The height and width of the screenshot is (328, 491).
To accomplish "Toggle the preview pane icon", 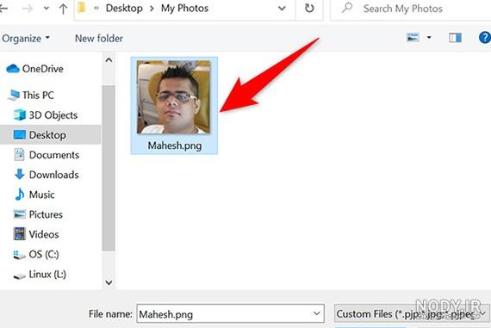I will (455, 38).
